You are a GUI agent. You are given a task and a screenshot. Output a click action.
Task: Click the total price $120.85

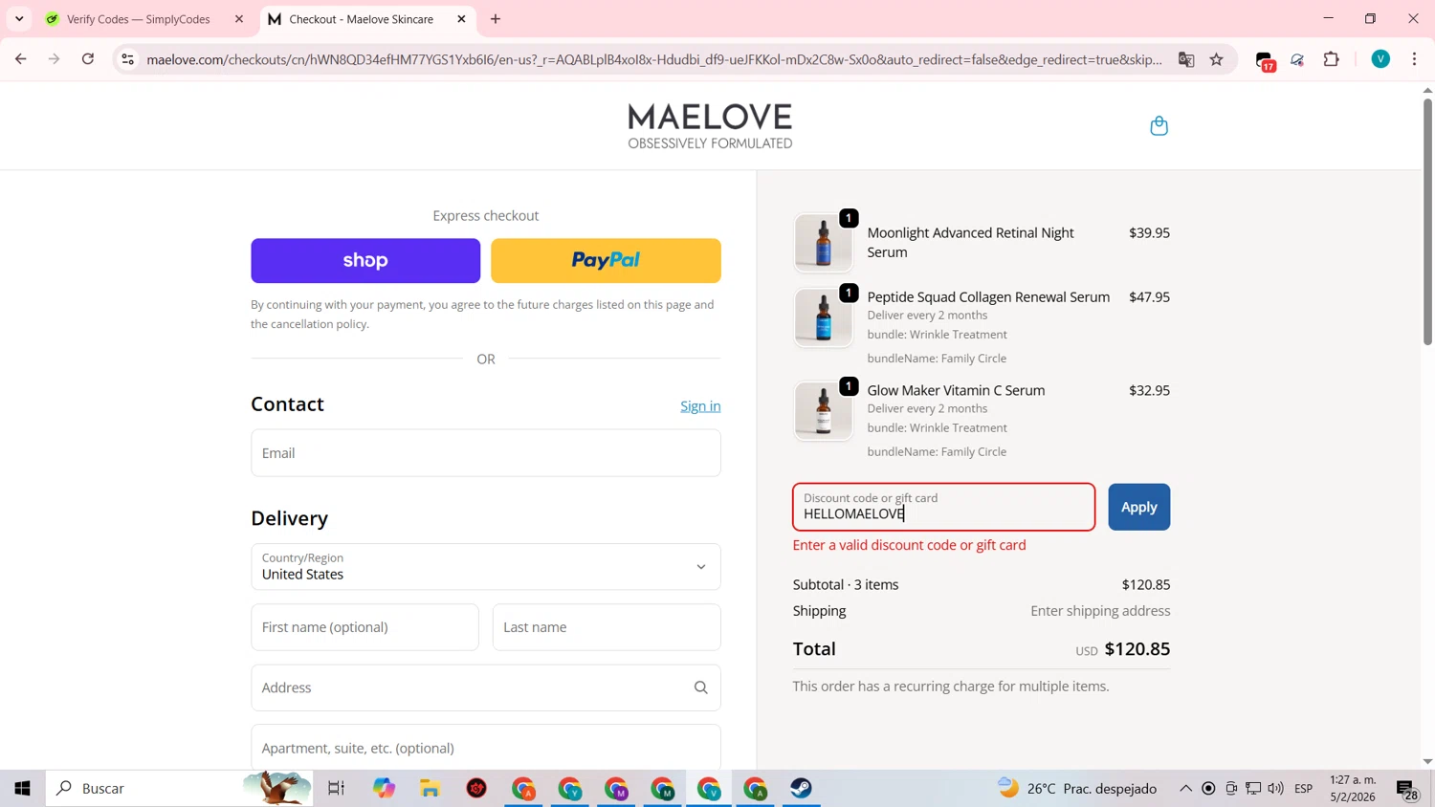coord(1137,648)
